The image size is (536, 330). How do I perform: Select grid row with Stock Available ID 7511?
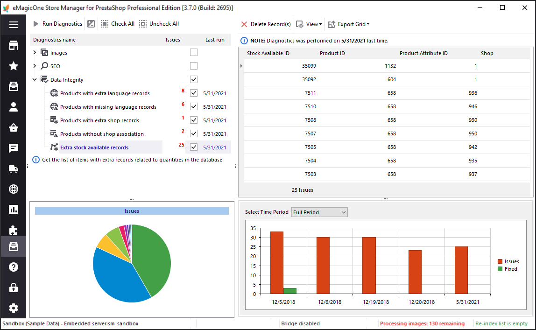[387, 93]
